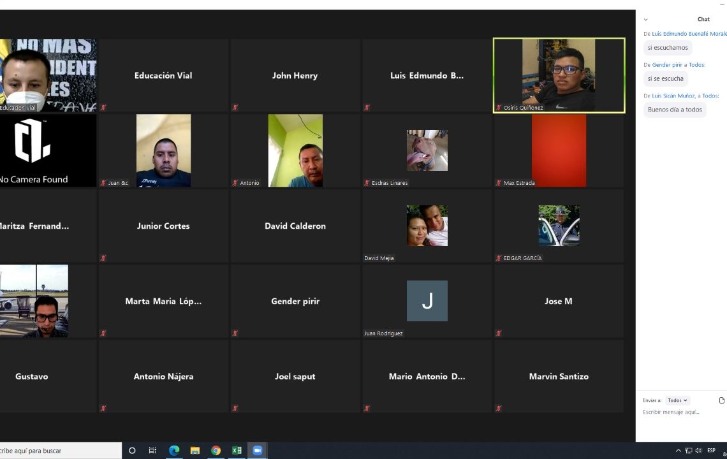Open Zoom from the taskbar
The height and width of the screenshot is (459, 727).
[x=258, y=450]
